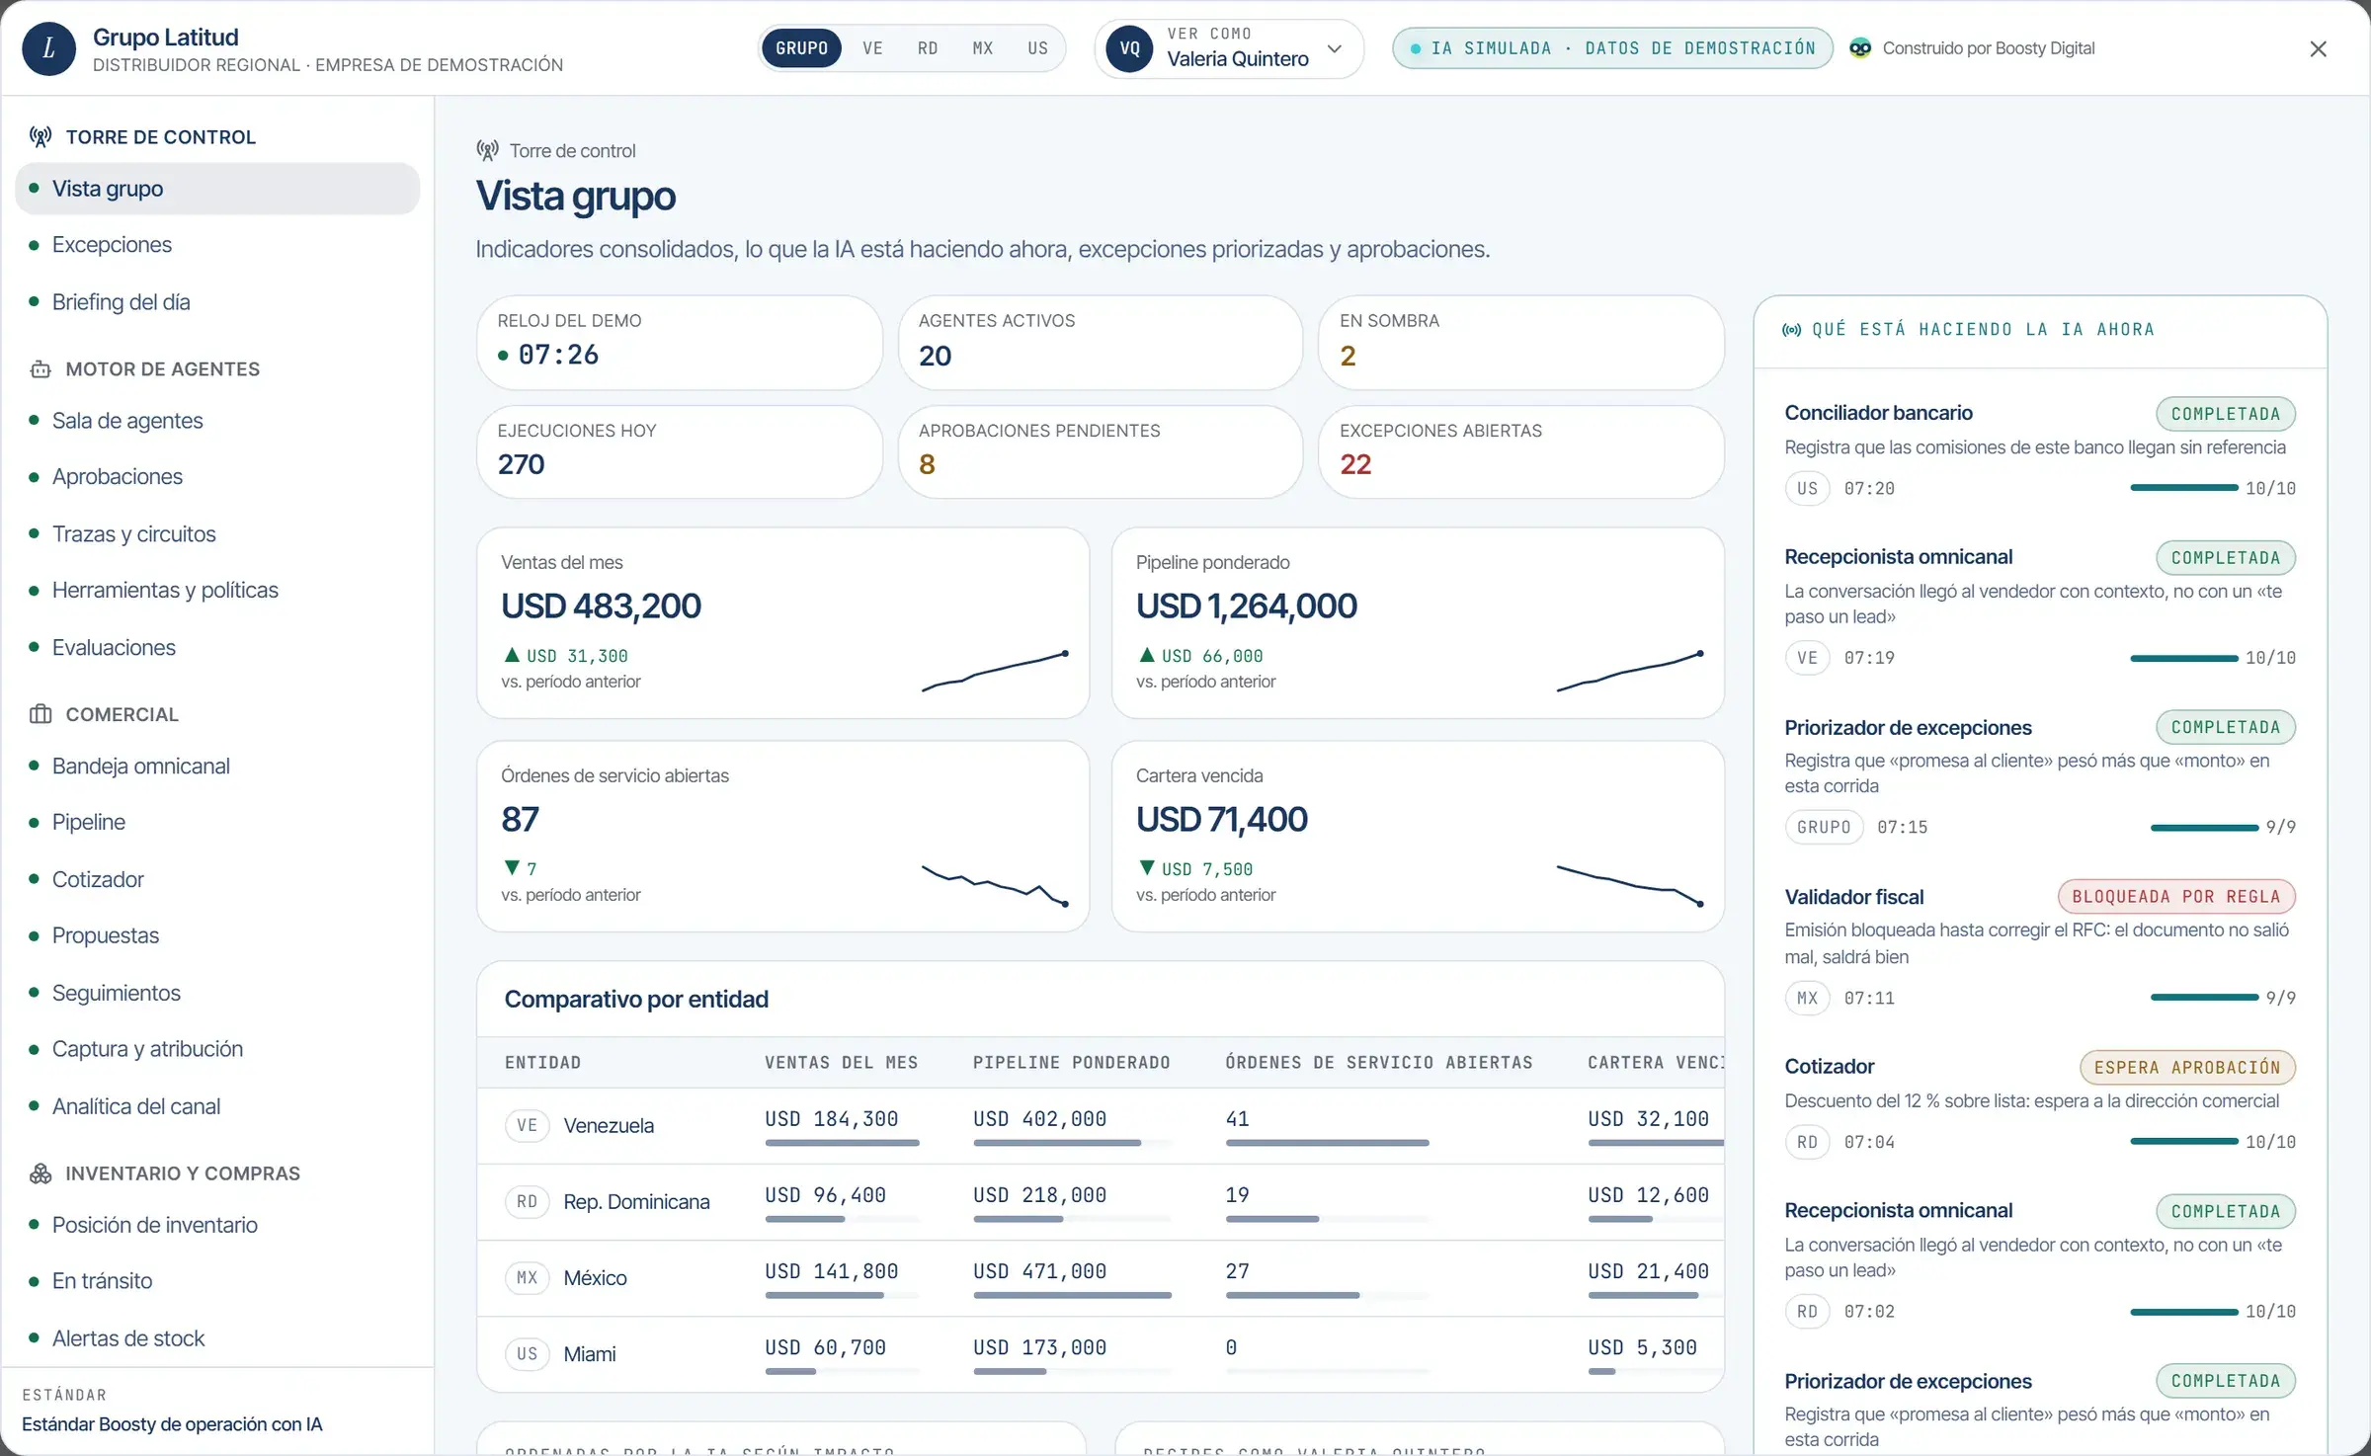Viewport: 2371px width, 1456px height.
Task: Open Excepciones in the sidebar
Action: [x=217, y=245]
